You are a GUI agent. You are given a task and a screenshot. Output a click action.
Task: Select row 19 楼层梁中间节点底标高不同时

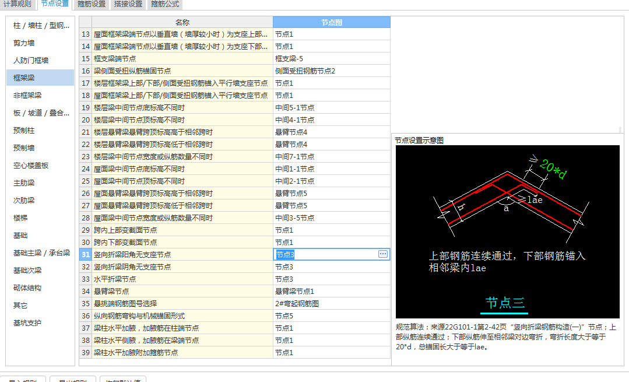[x=182, y=107]
